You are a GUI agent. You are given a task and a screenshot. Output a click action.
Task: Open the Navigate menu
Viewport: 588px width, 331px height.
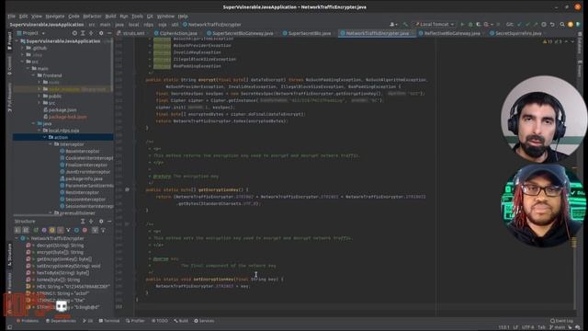[55, 17]
